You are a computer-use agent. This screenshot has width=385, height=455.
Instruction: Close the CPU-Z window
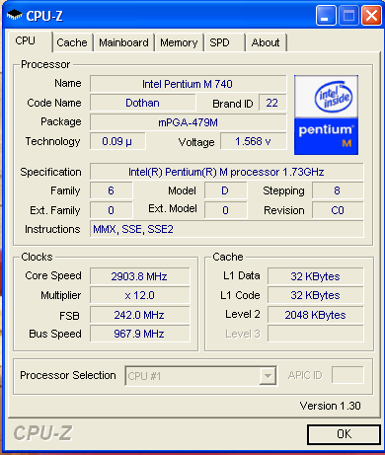[371, 16]
